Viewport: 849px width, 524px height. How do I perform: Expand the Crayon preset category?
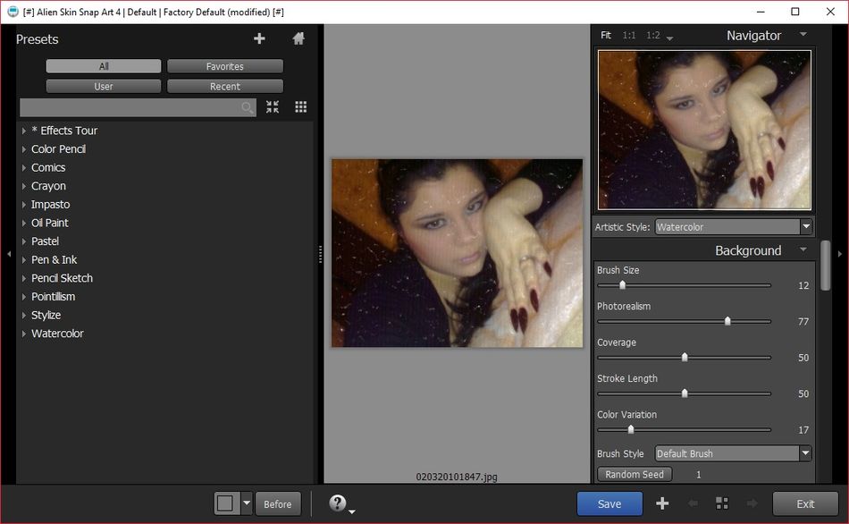[24, 186]
